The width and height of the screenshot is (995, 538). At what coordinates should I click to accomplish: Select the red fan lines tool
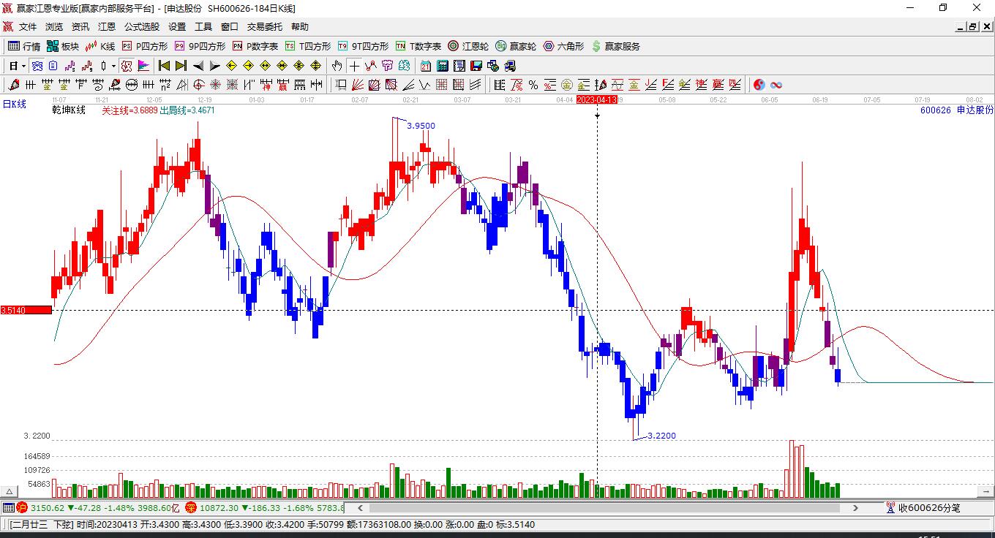tap(358, 85)
